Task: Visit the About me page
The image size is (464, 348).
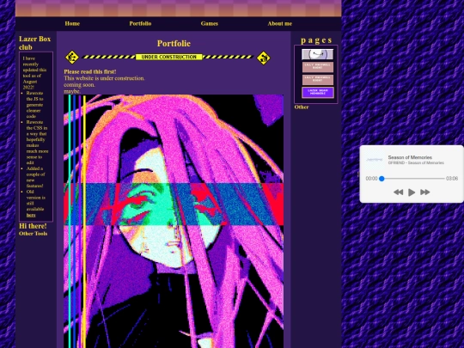Action: tap(279, 23)
